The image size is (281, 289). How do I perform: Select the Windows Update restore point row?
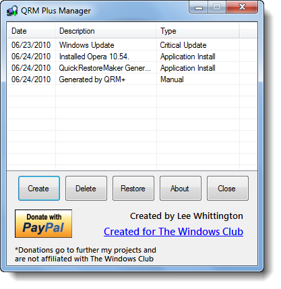tap(132, 45)
